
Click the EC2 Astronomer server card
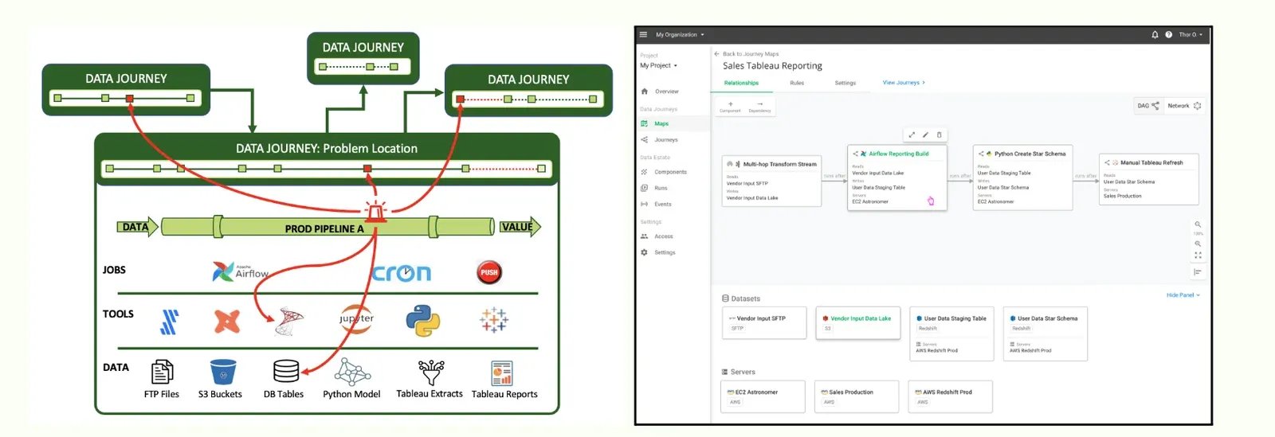click(x=763, y=396)
